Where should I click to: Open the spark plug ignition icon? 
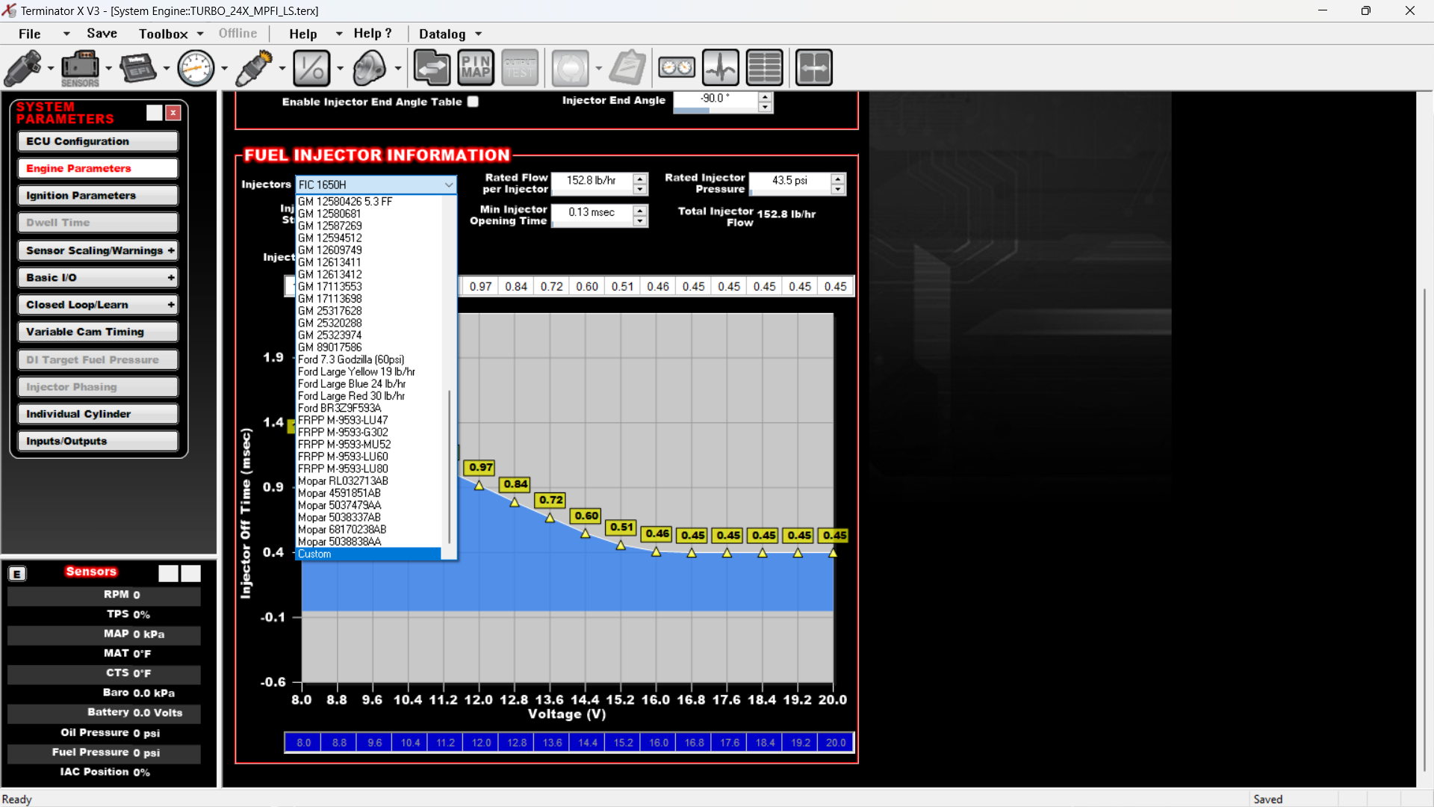pyautogui.click(x=255, y=68)
